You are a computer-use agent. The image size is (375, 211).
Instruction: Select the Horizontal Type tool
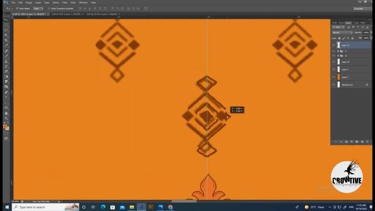coord(6,97)
